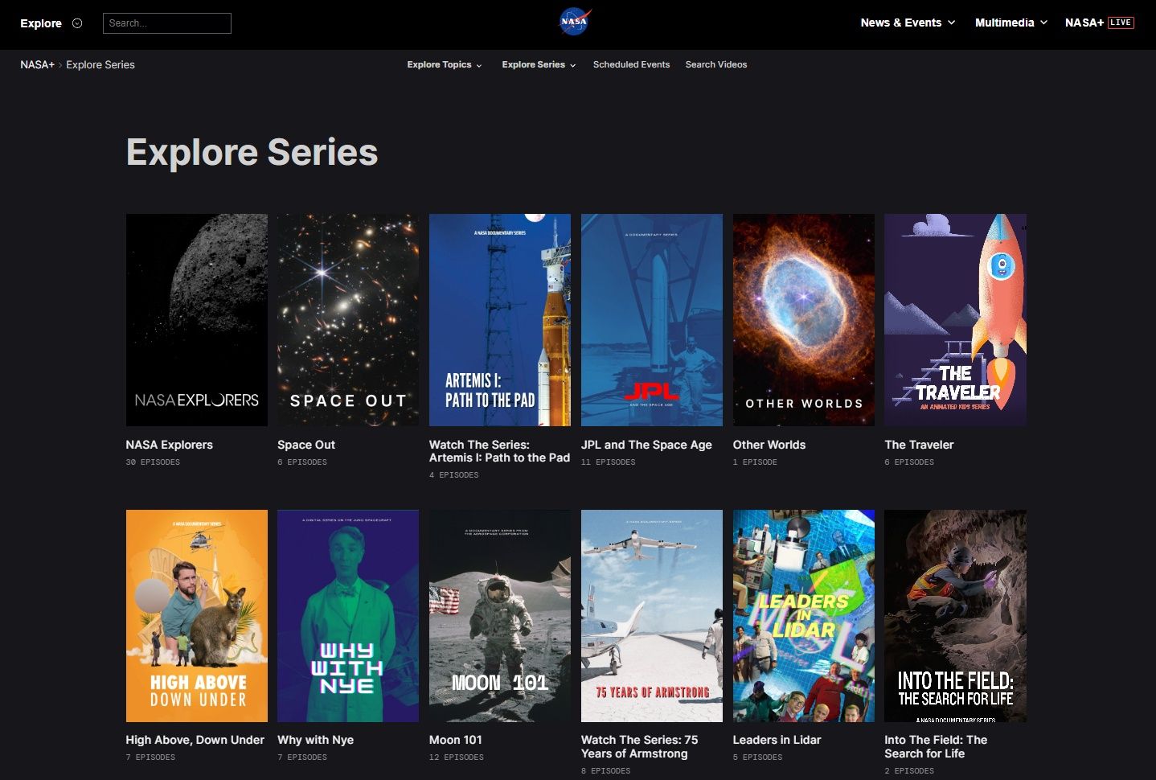The height and width of the screenshot is (780, 1156).
Task: Expand the News & Events dropdown
Action: pos(908,23)
